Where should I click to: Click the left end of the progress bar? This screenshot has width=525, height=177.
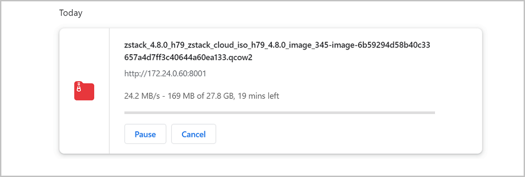[127, 113]
